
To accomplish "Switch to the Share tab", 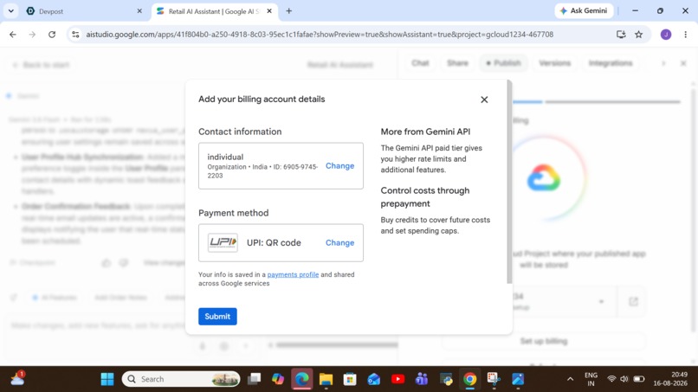I will coord(457,63).
